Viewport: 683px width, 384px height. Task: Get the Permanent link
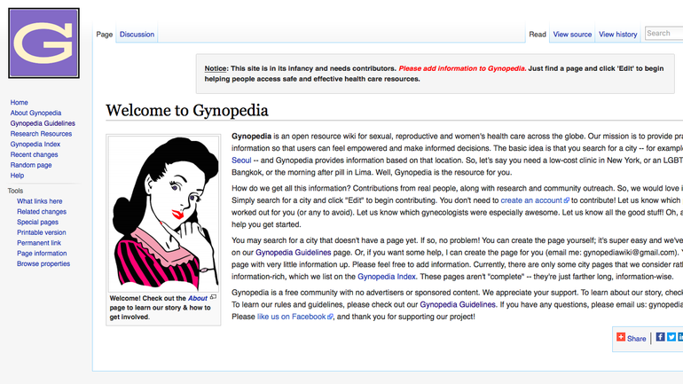point(39,243)
